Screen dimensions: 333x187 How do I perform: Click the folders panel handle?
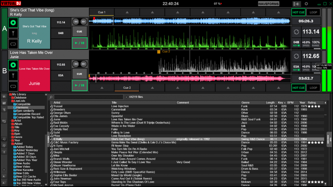(x=48, y=139)
